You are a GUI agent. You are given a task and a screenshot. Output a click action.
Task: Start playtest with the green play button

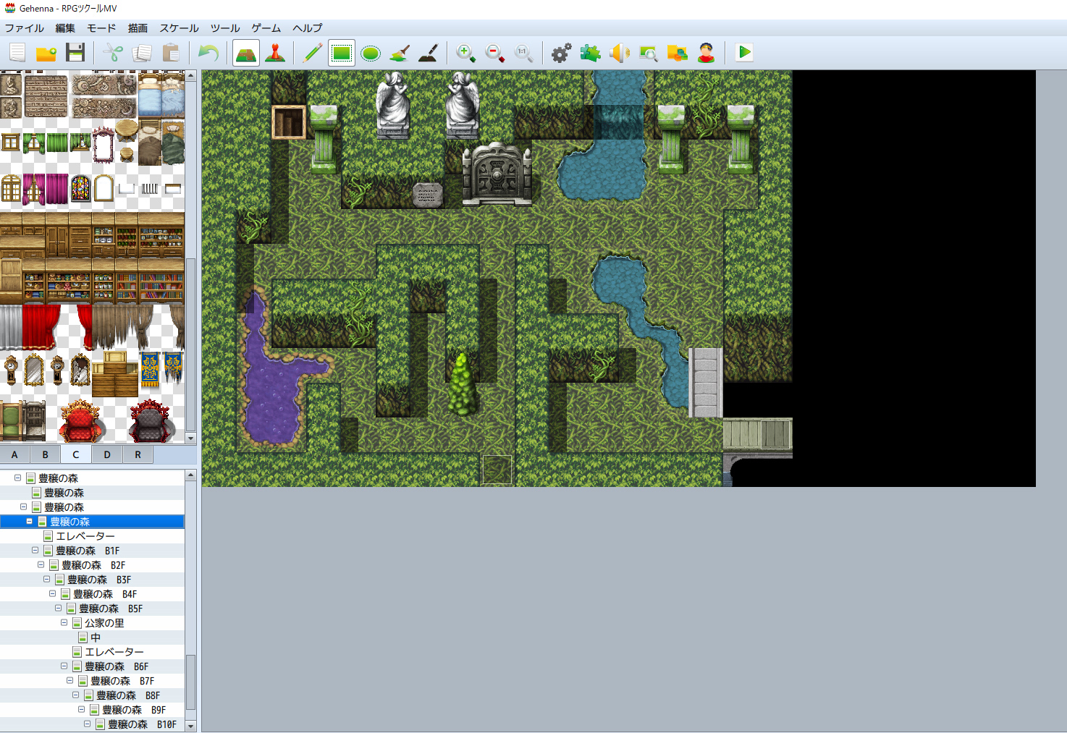[x=744, y=53]
